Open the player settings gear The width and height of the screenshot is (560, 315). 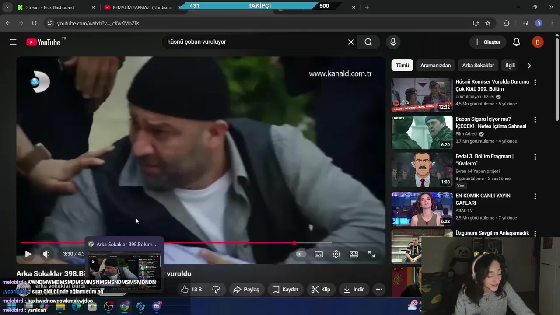[x=336, y=254]
